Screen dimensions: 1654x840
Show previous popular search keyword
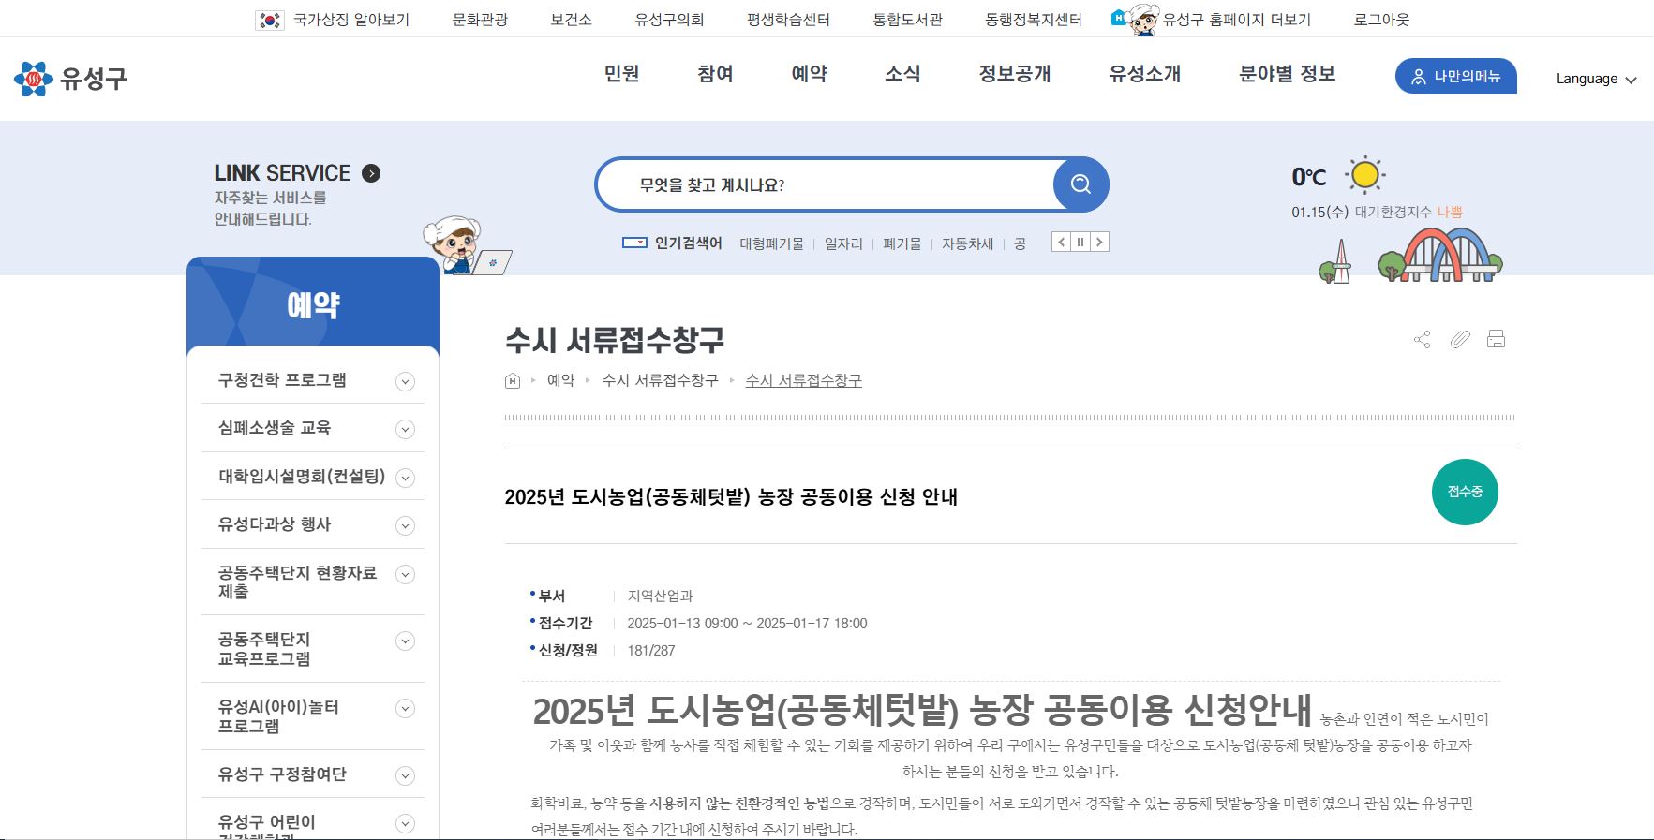pos(1061,243)
